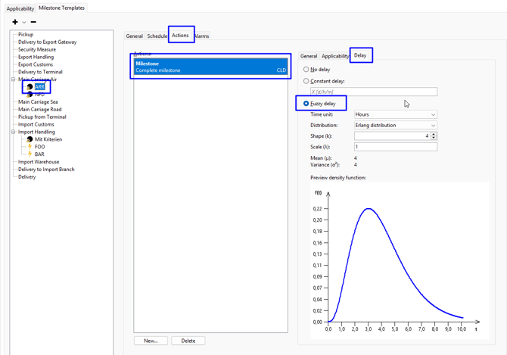Viewport: 507px width, 355px height.
Task: Select Import Warehouse tree item
Action: pos(39,162)
